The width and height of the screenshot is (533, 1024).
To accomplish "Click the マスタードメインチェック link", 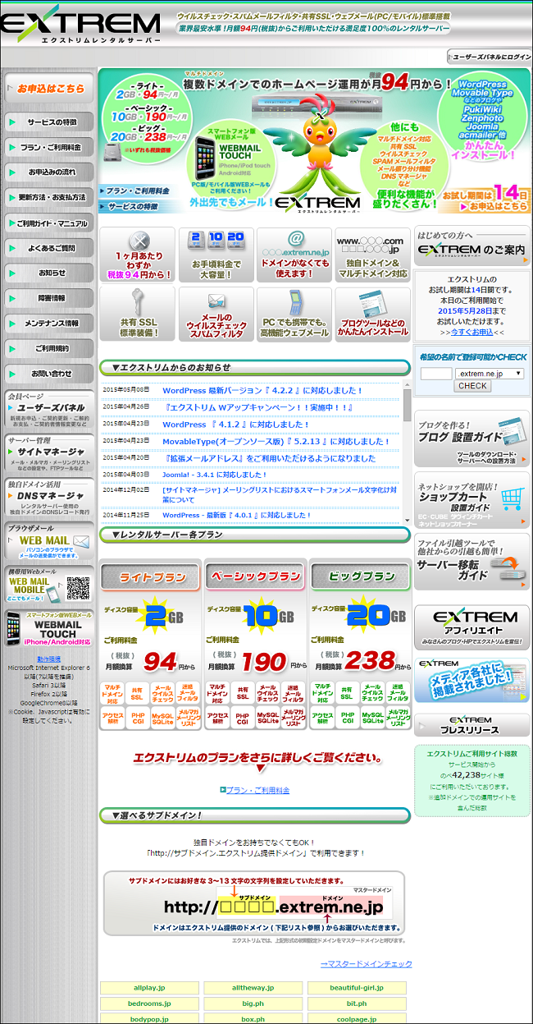I will click(x=366, y=963).
